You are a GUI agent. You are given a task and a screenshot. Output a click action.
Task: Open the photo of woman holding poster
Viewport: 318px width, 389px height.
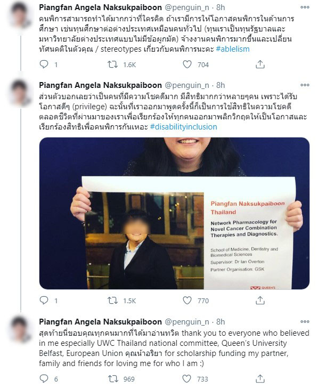coord(174,213)
